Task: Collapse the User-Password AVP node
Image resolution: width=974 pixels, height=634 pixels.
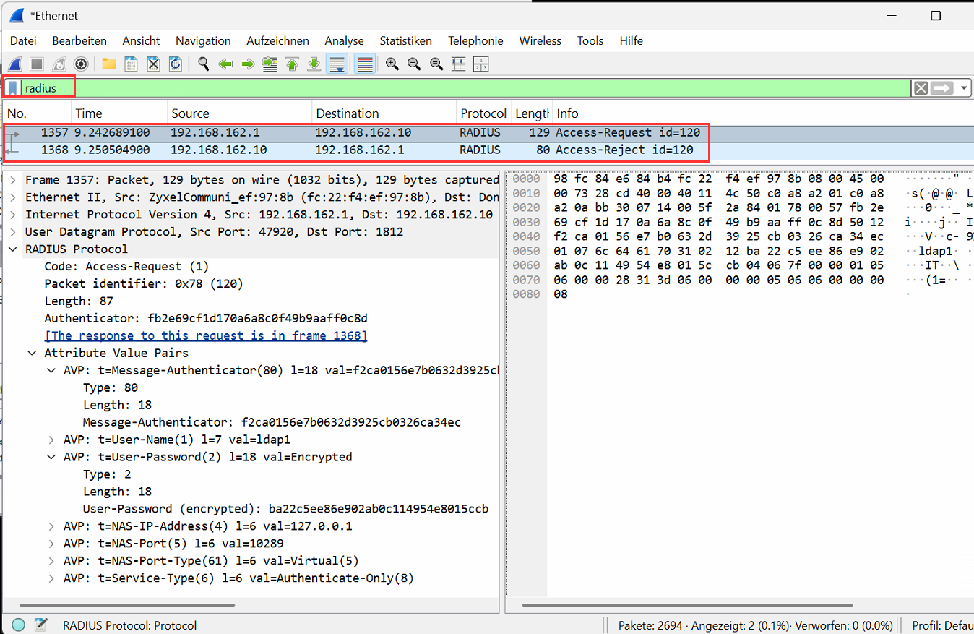Action: (51, 458)
